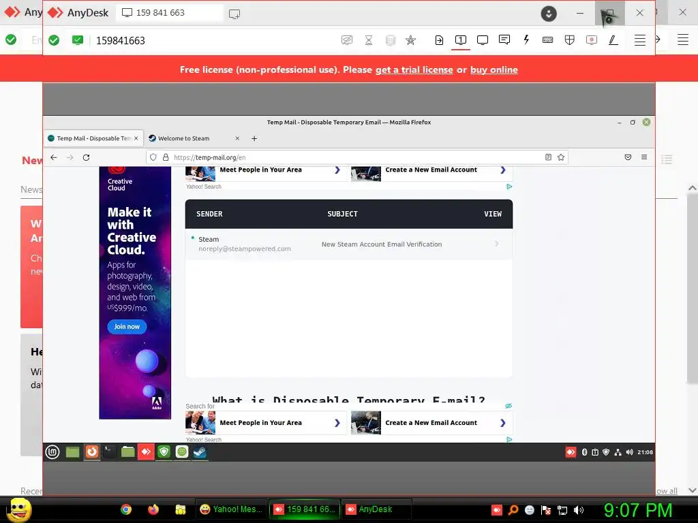Open bottom Meet People in Your Area ad
This screenshot has width=698, height=523.
(266, 422)
